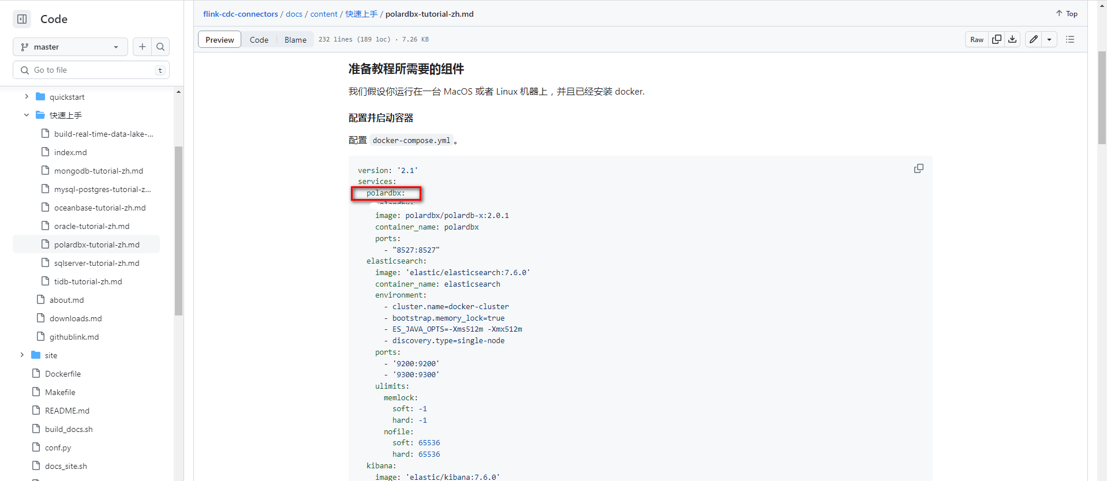Jump to Top of page

[1067, 14]
